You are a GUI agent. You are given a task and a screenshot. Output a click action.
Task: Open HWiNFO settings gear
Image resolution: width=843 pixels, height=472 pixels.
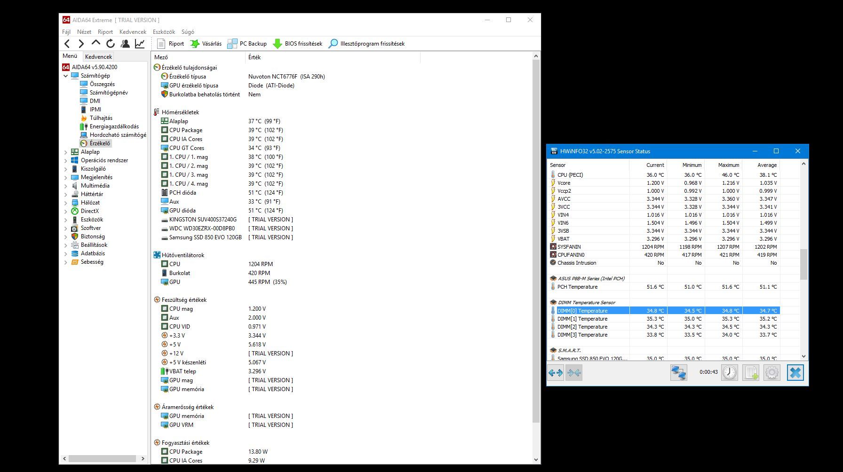[772, 373]
